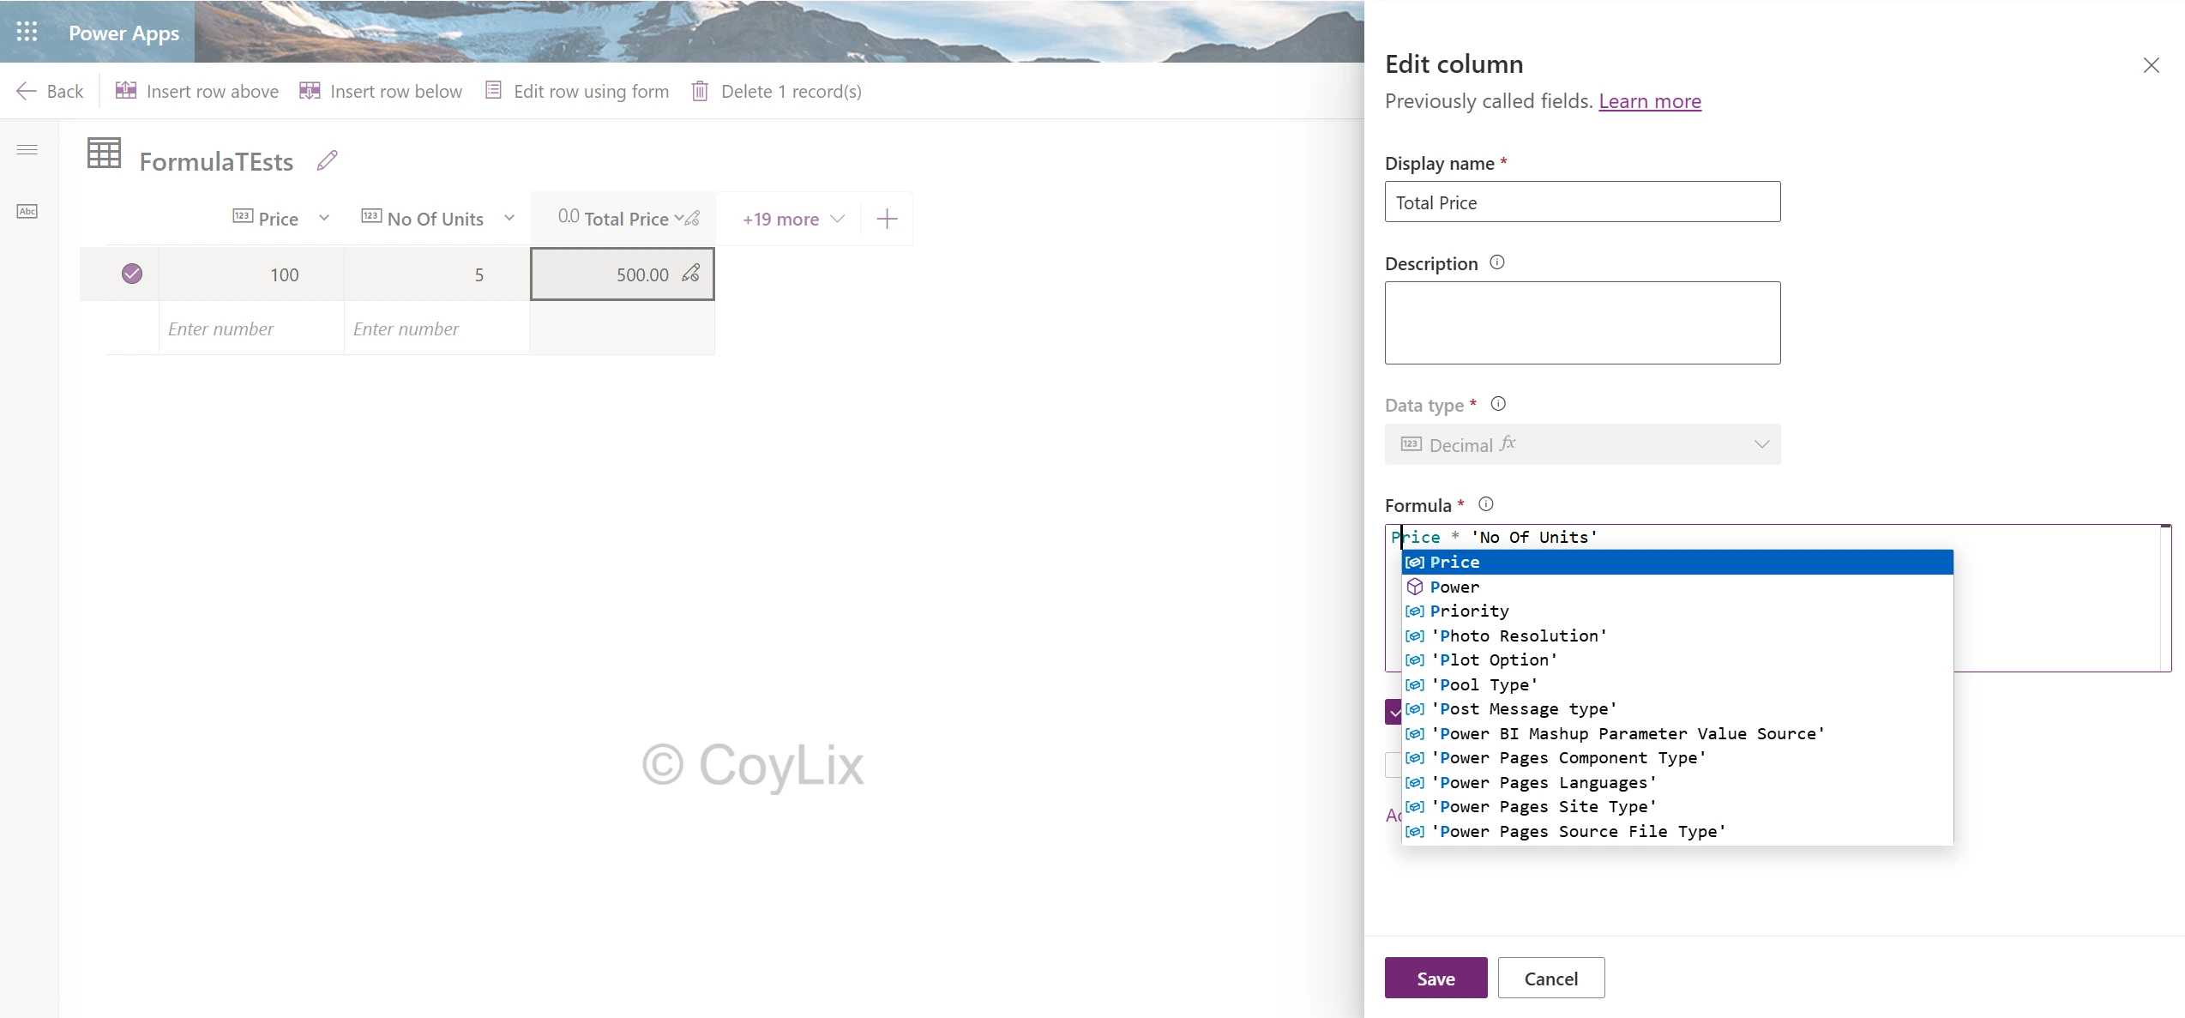Click Insert row below
Image resolution: width=2185 pixels, height=1018 pixels.
click(x=381, y=91)
